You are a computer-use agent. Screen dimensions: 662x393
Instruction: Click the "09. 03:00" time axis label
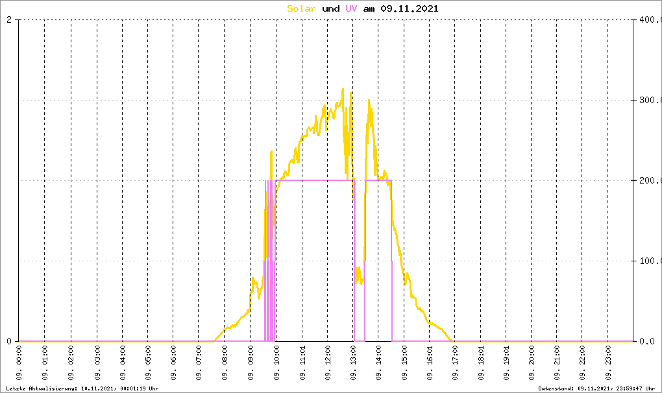[x=97, y=363]
